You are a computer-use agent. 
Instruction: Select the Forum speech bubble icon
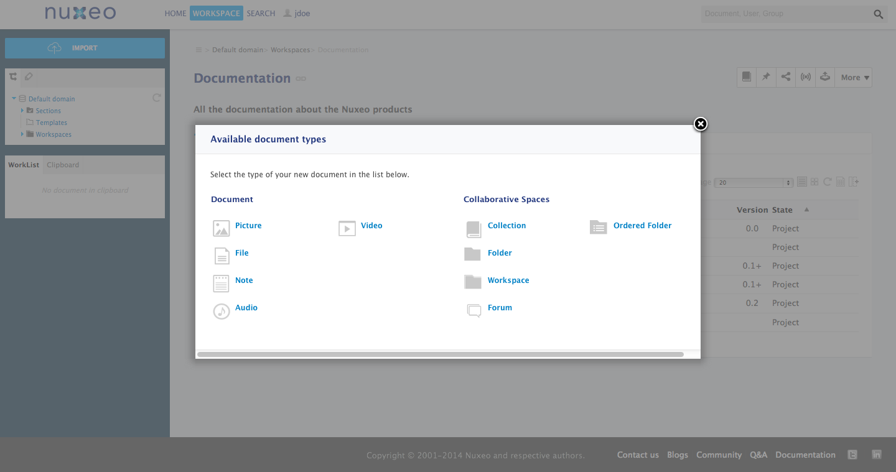[x=474, y=311]
